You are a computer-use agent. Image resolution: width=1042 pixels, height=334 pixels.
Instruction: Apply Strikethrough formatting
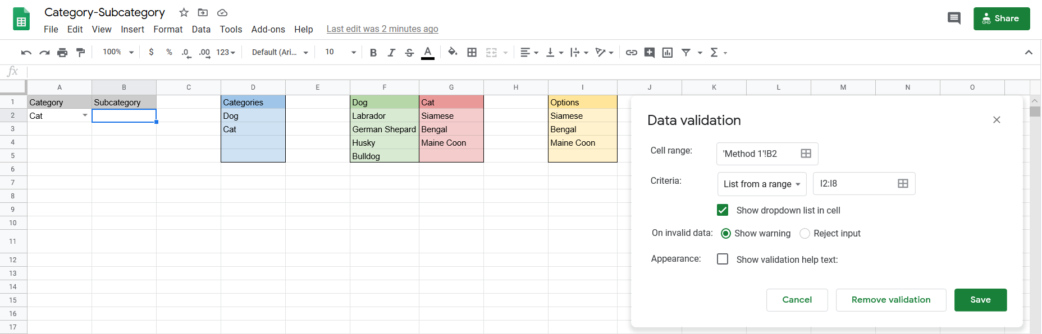click(x=409, y=53)
